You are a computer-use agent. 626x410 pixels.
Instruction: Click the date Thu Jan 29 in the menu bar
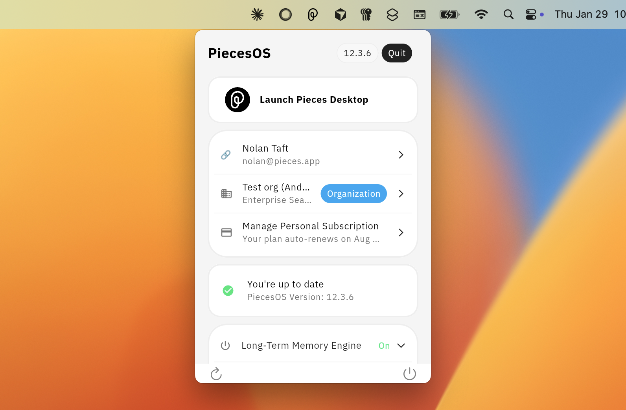[x=581, y=14]
